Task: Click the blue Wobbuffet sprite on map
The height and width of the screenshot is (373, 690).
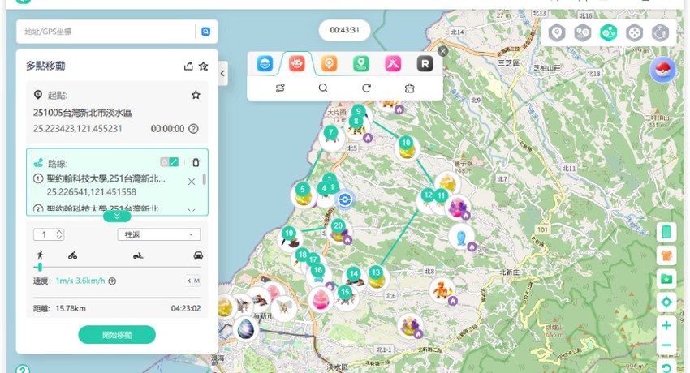Action: tap(461, 238)
